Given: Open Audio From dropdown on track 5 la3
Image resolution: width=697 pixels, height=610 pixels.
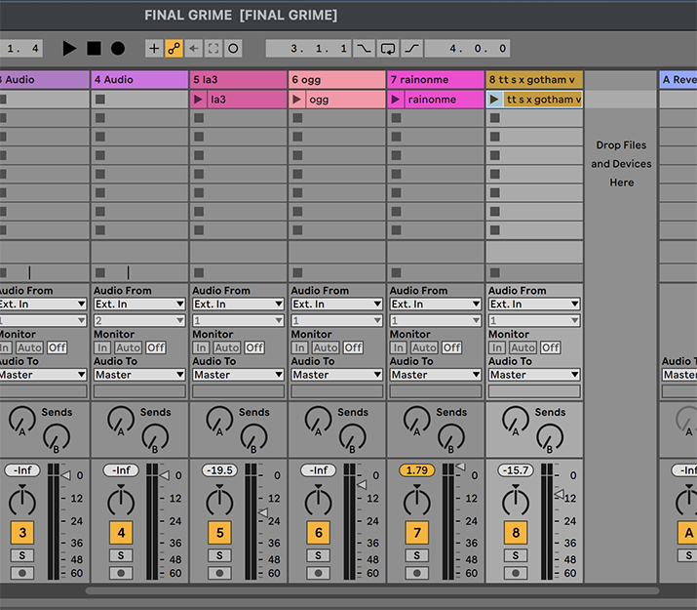Looking at the screenshot, I should point(238,304).
